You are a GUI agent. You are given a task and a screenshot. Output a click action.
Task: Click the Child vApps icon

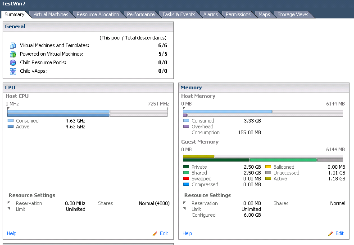(x=13, y=71)
